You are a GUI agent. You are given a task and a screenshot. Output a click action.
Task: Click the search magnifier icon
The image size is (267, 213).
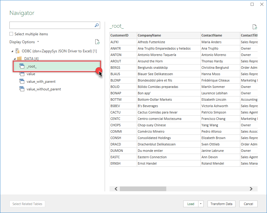click(97, 25)
